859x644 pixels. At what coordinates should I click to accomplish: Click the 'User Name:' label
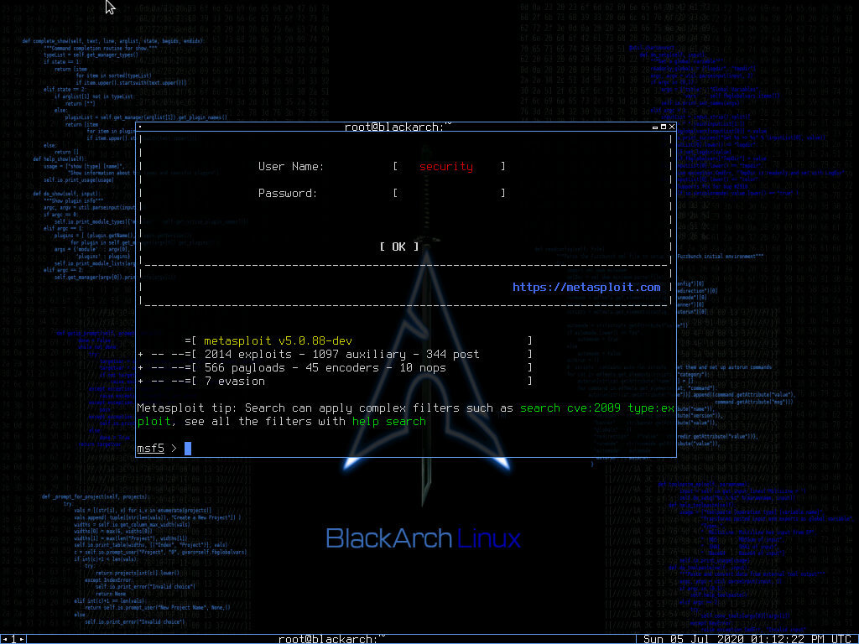pyautogui.click(x=291, y=167)
